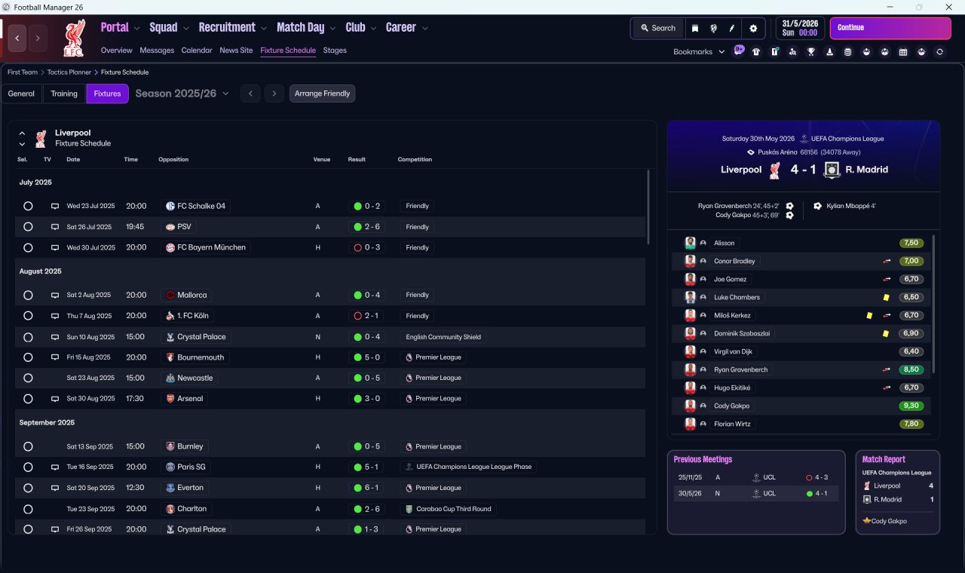
Task: Click the Liverpool club crest in the header
Action: (74, 38)
